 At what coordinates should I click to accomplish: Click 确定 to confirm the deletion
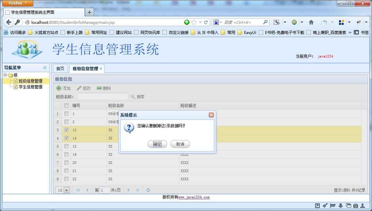click(x=157, y=144)
